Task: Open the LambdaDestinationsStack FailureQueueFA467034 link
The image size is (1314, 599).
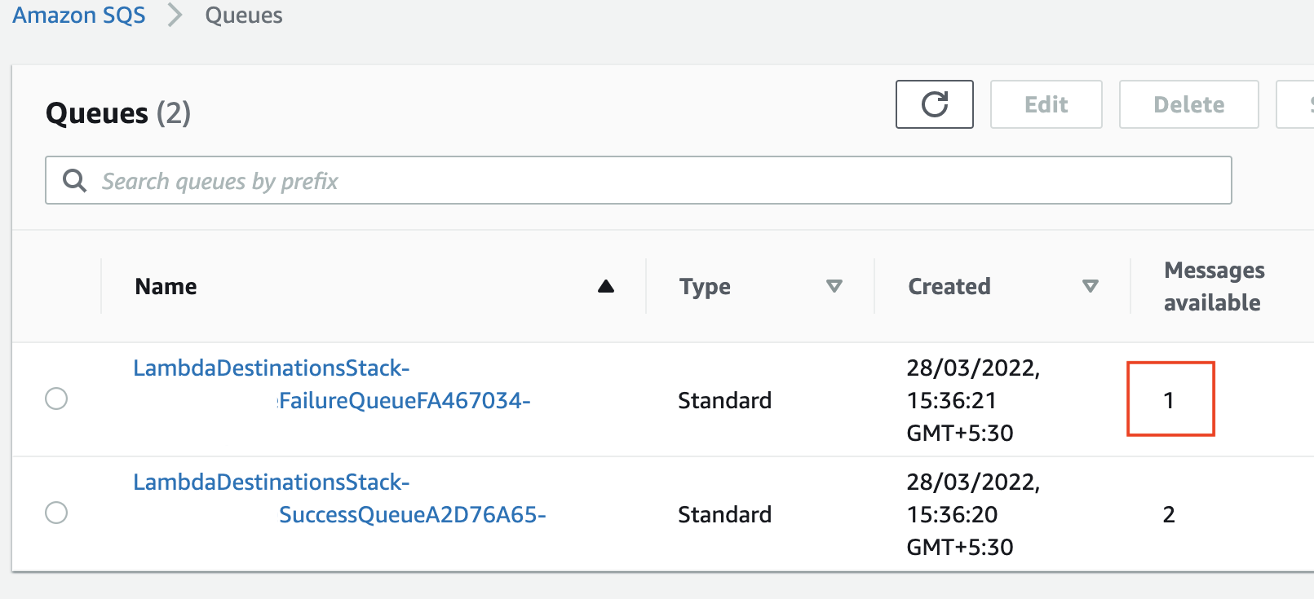Action: [x=332, y=384]
